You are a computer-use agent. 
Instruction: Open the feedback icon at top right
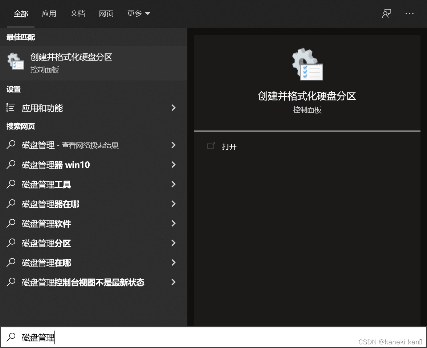pyautogui.click(x=387, y=13)
